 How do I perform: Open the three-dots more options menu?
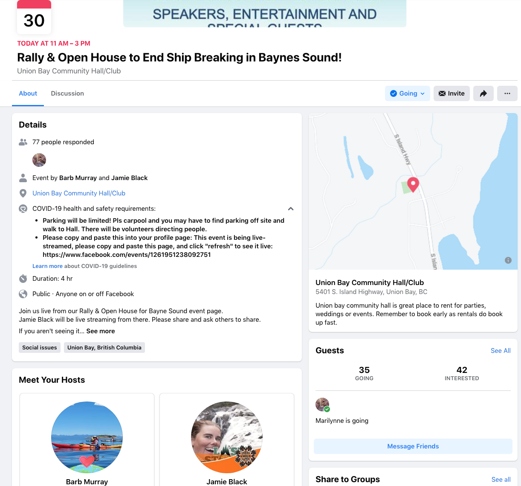coord(507,93)
